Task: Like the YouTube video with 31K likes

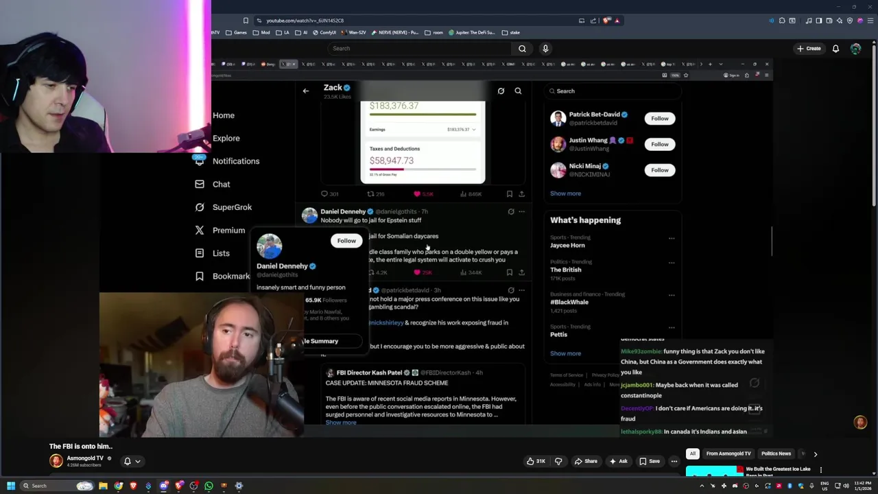Action: pyautogui.click(x=536, y=461)
